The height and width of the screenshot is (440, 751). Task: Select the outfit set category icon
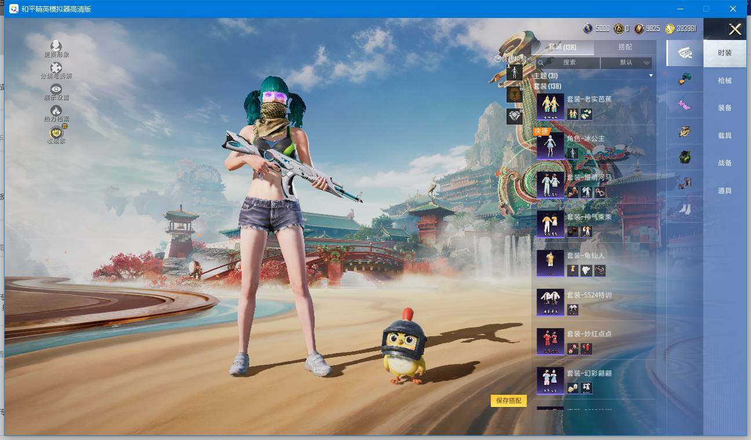tap(684, 53)
